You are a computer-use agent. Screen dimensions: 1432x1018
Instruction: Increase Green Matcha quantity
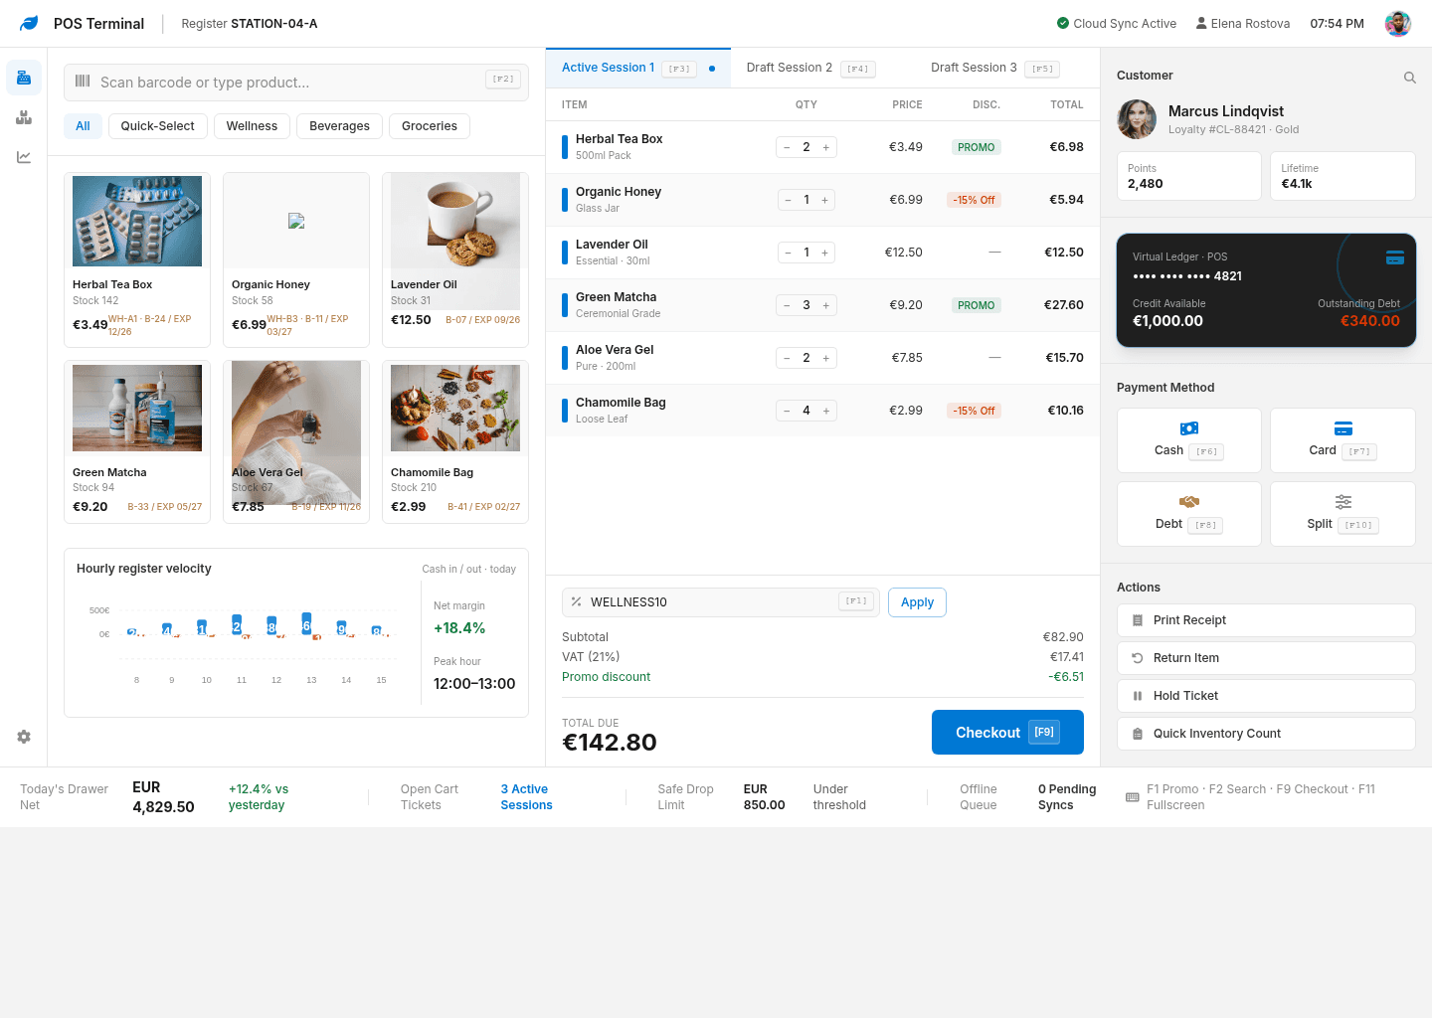825,305
